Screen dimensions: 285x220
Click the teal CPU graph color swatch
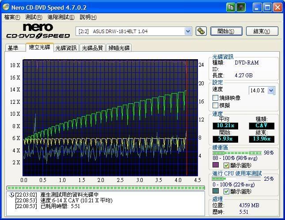[216, 191]
